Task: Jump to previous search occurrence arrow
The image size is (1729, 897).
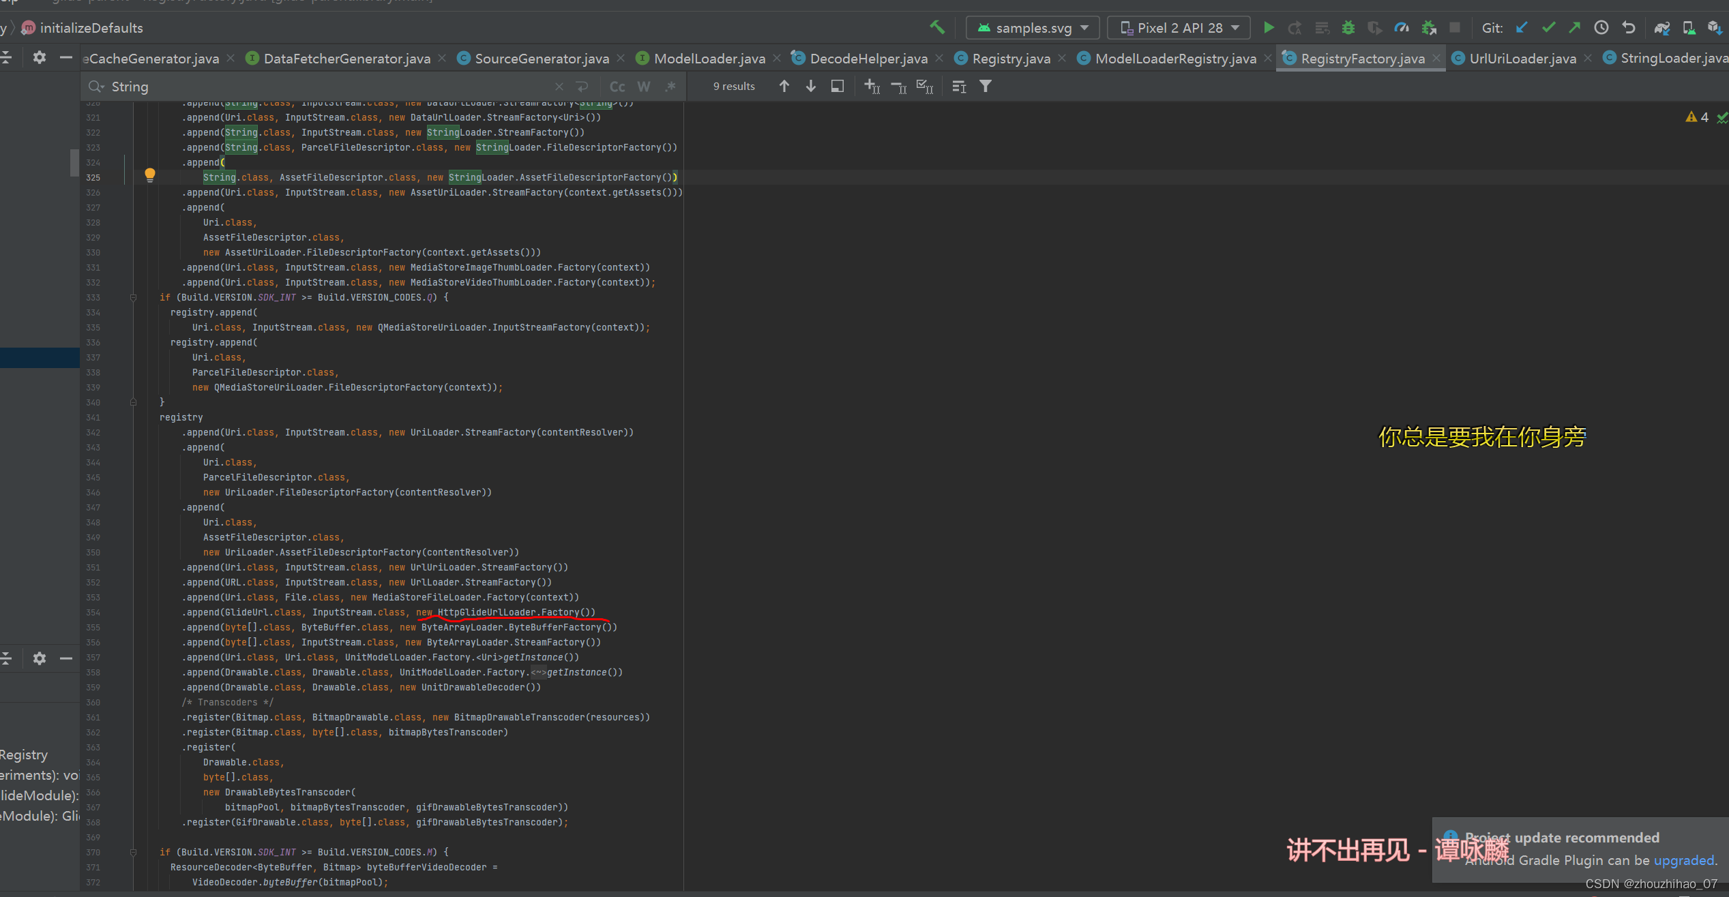Action: pyautogui.click(x=784, y=87)
